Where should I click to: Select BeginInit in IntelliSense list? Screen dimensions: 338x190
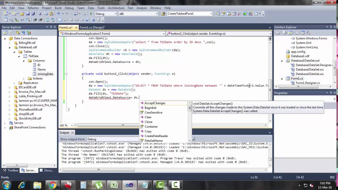pos(150,108)
